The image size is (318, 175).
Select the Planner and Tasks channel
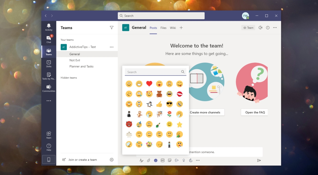[x=87, y=67]
